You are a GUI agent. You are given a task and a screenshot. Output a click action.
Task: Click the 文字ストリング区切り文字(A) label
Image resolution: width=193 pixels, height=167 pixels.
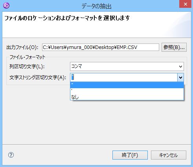[38, 78]
